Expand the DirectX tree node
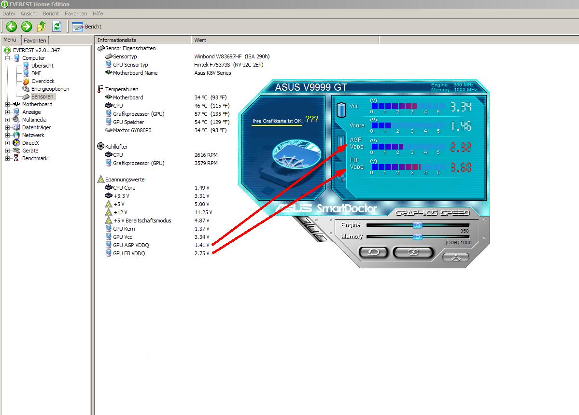Viewport: 579px width, 415px height. click(x=7, y=143)
